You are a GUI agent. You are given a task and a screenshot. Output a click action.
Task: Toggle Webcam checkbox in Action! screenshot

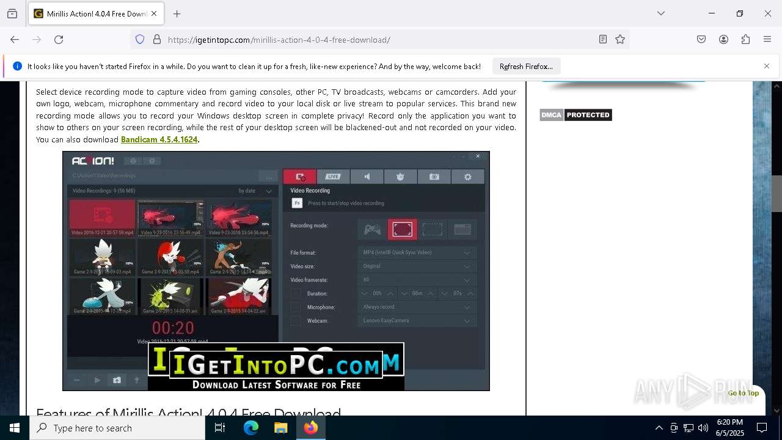296,320
